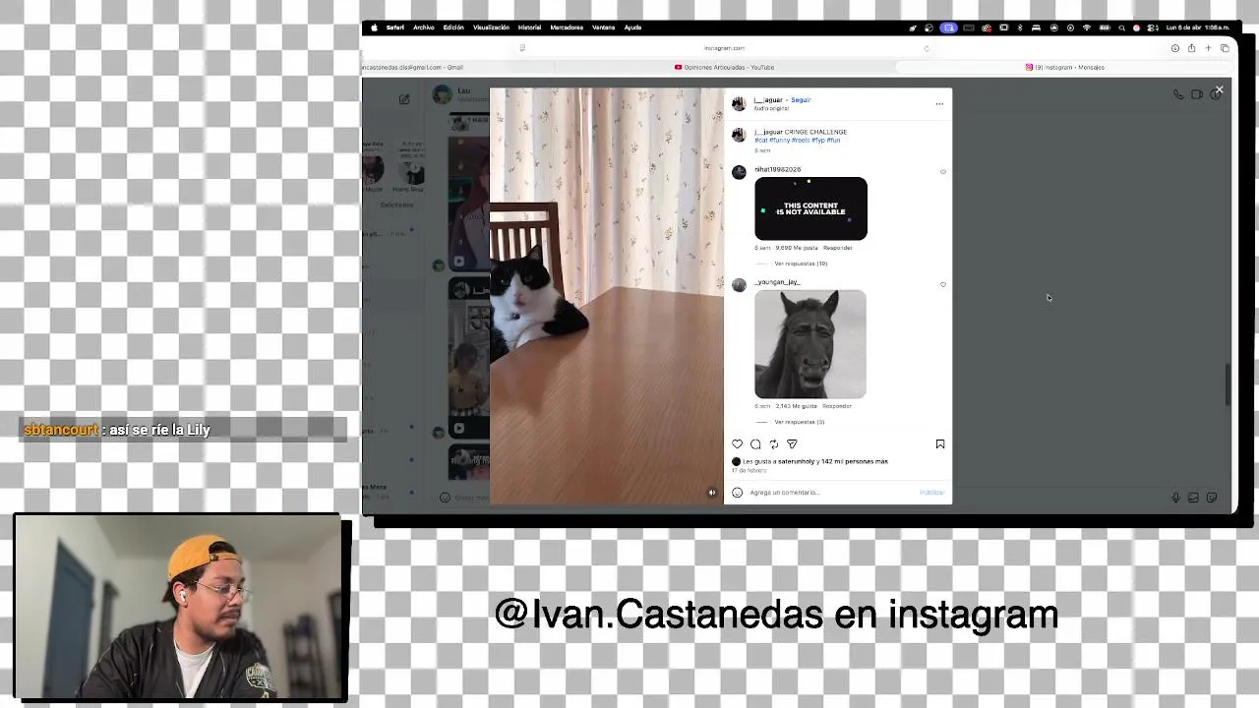1259x708 pixels.
Task: Open the Marcadores menu
Action: tap(567, 28)
